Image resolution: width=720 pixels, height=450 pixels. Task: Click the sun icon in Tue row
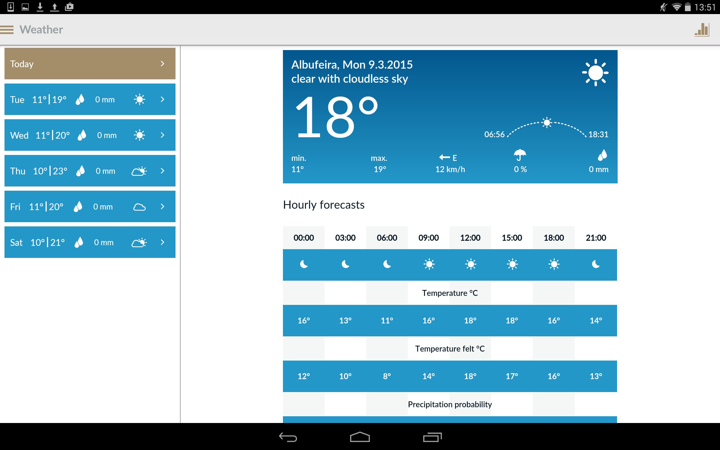139,99
